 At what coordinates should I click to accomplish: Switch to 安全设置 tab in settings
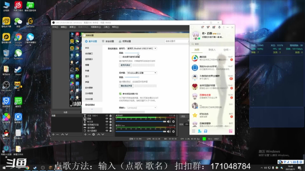[x=108, y=41]
